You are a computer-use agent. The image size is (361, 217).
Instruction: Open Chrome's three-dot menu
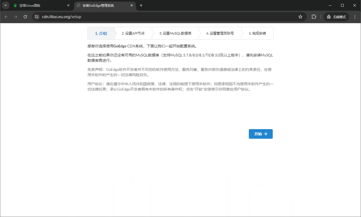tap(355, 16)
